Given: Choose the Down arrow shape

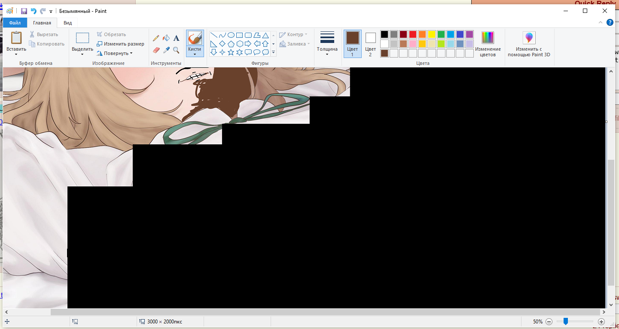Looking at the screenshot, I should coord(213,52).
